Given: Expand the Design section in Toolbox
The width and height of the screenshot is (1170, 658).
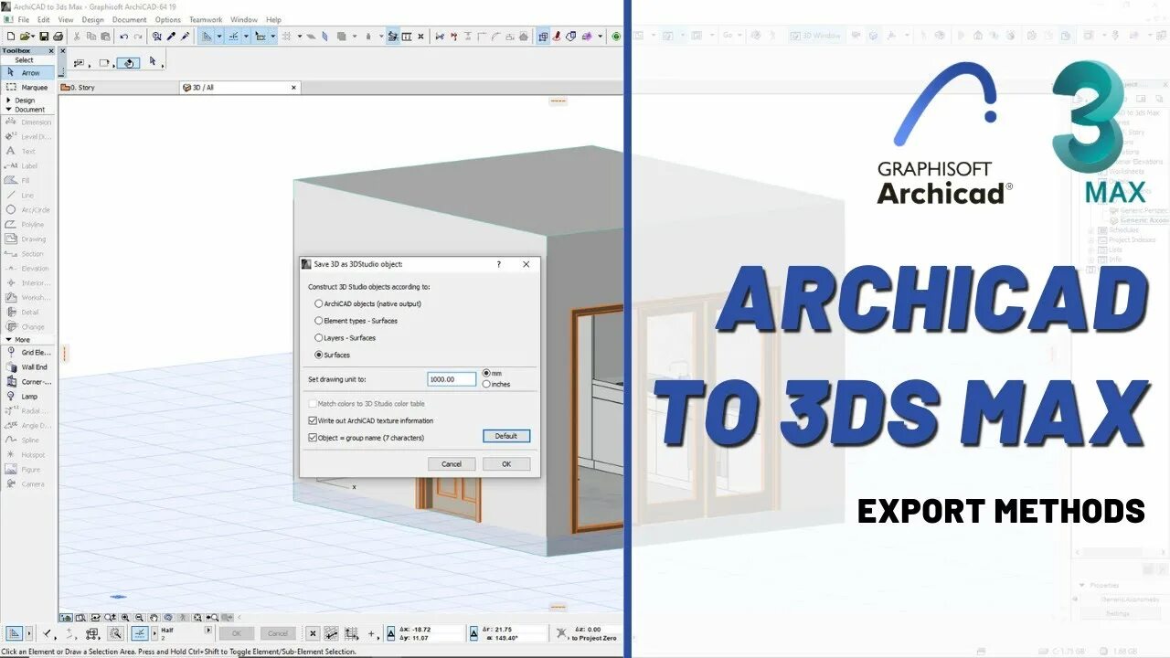Looking at the screenshot, I should pyautogui.click(x=8, y=101).
